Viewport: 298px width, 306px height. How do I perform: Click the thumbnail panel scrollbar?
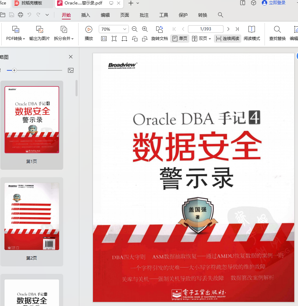coord(77,88)
